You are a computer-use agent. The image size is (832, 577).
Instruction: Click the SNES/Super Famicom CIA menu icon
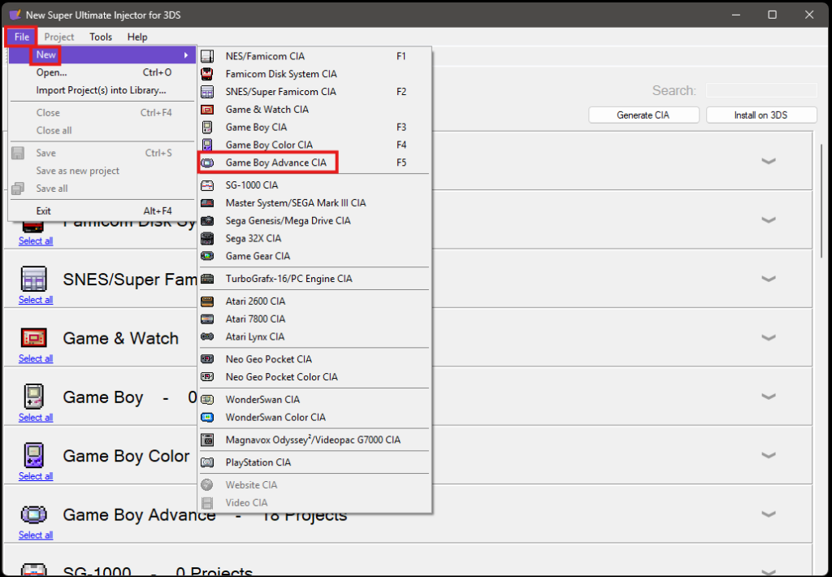point(207,92)
